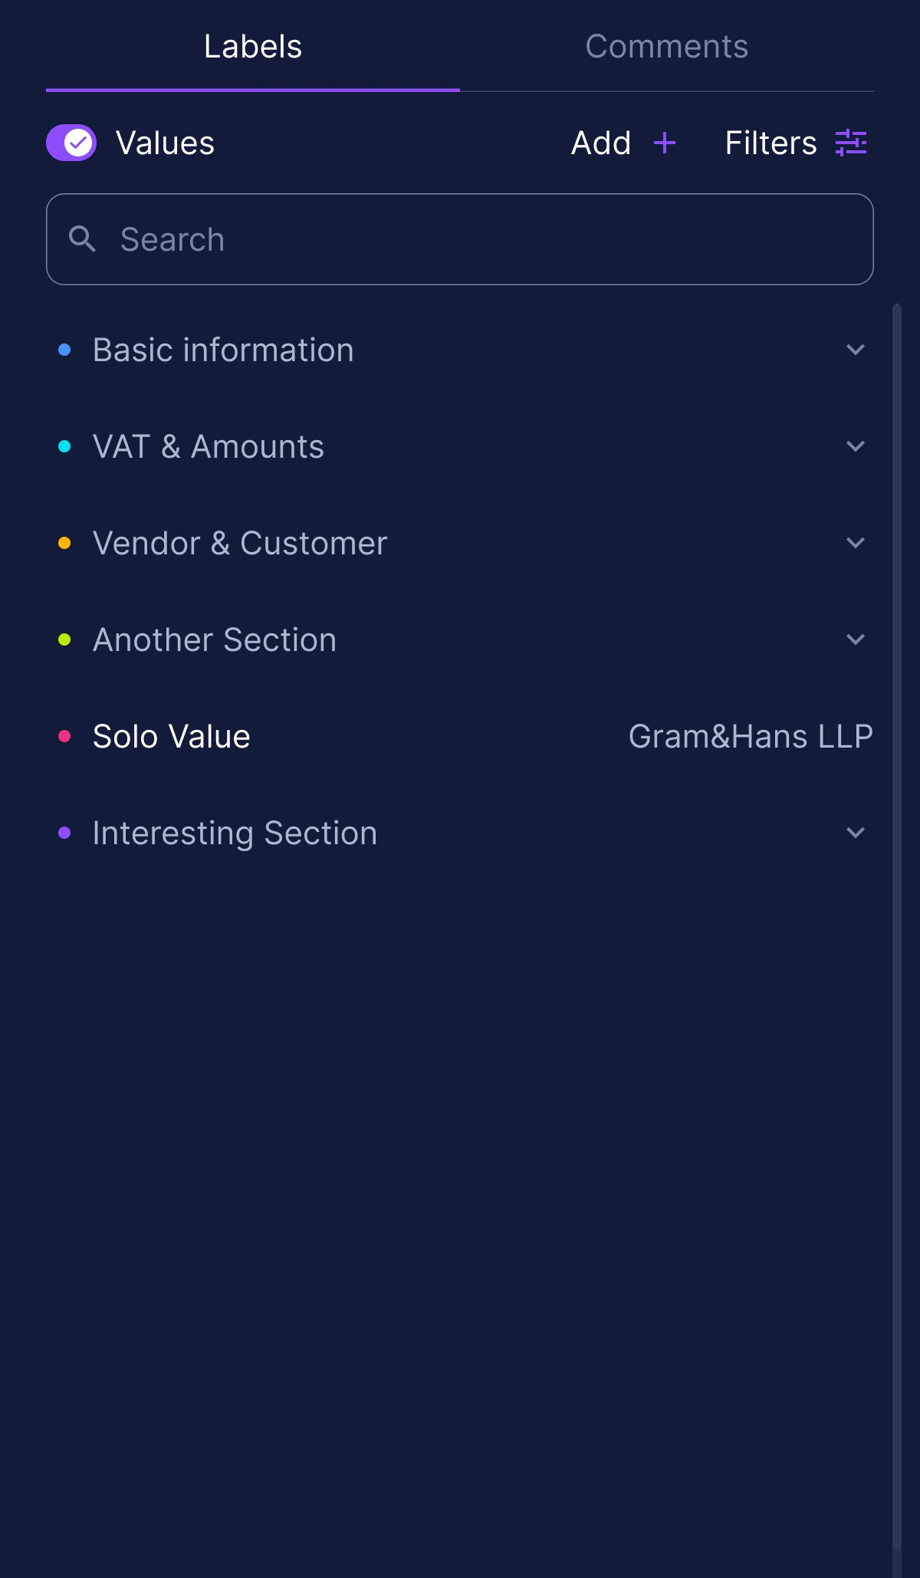Viewport: 920px width, 1578px height.
Task: Select the Solo Value label row
Action: pos(460,736)
